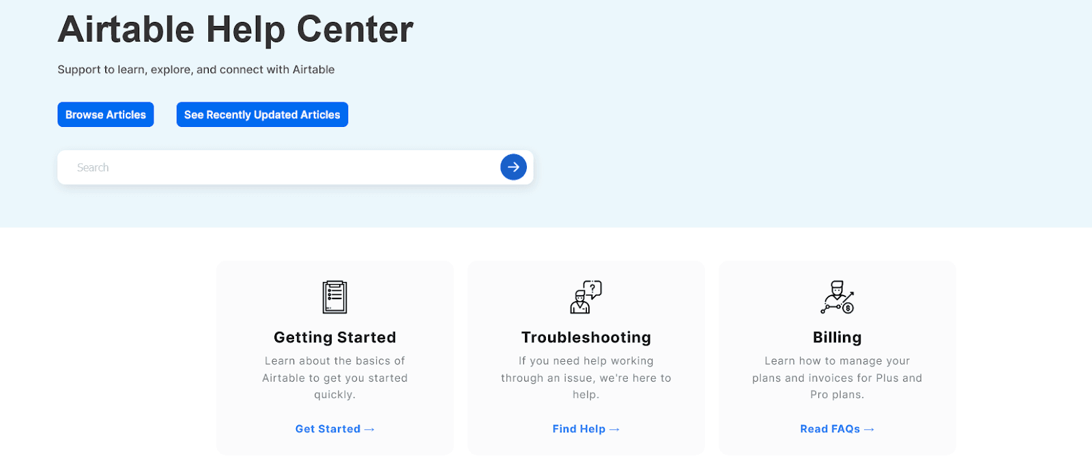Follow the Get Started link text
The image size is (1092, 467).
(328, 429)
